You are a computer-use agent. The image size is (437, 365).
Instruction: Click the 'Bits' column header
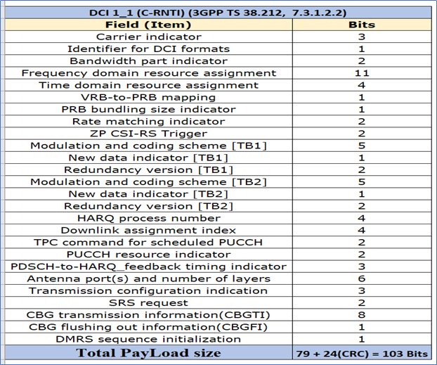tap(362, 25)
